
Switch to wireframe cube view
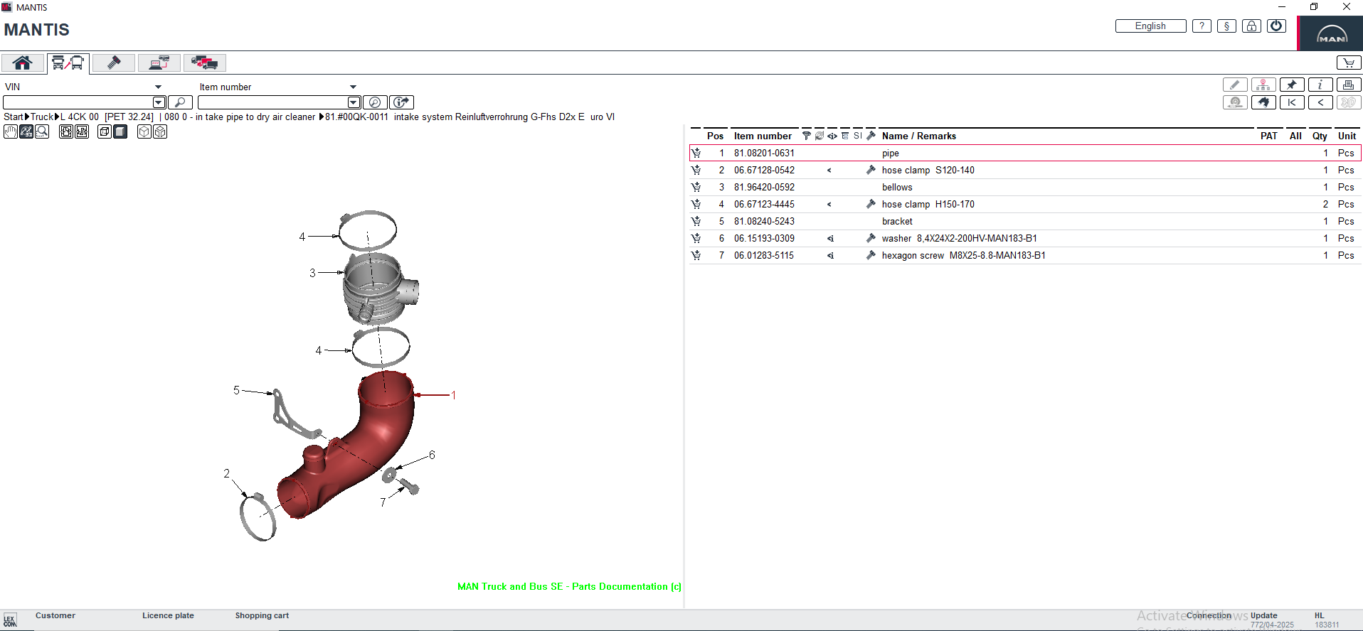105,131
